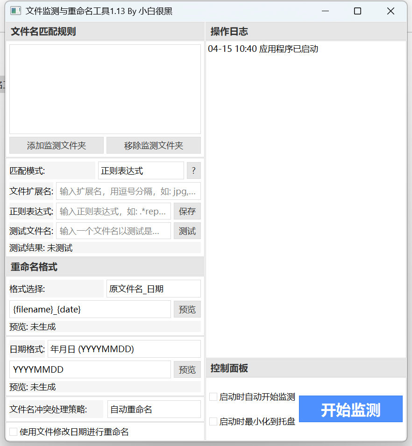This screenshot has height=446, width=412.
Task: Click the 操作日志 section header
Action: (x=306, y=31)
